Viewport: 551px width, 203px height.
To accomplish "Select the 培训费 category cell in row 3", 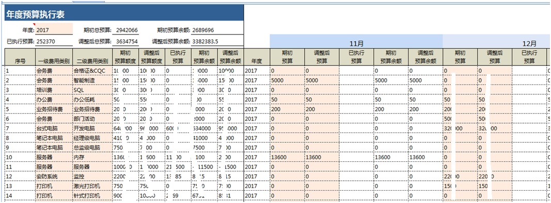I will pos(54,90).
